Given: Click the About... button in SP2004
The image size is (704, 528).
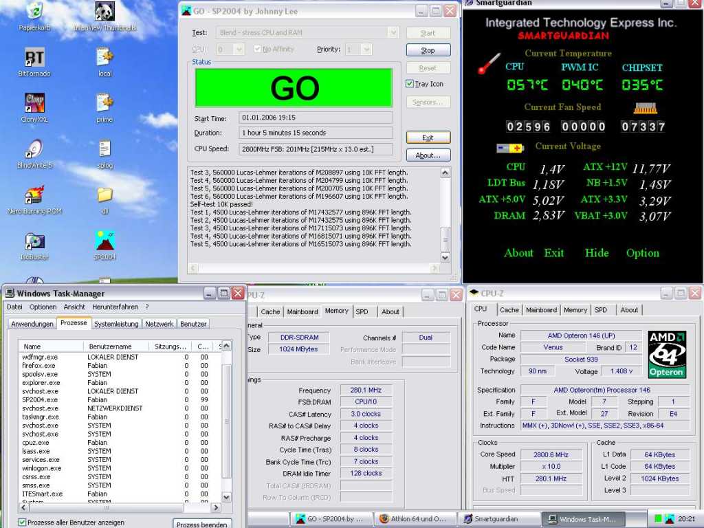Looking at the screenshot, I should tap(428, 155).
